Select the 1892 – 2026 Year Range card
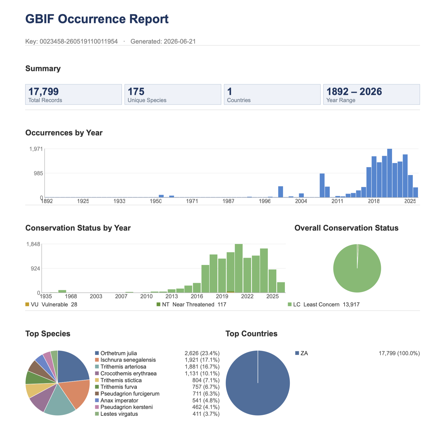The height and width of the screenshot is (444, 439). click(x=372, y=94)
